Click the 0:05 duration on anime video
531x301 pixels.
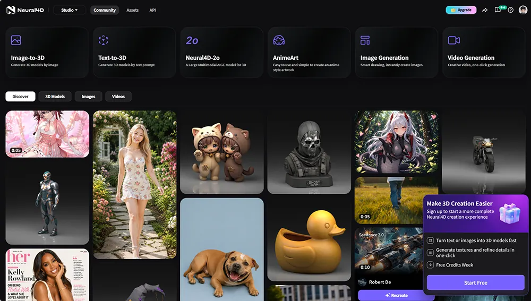16,150
